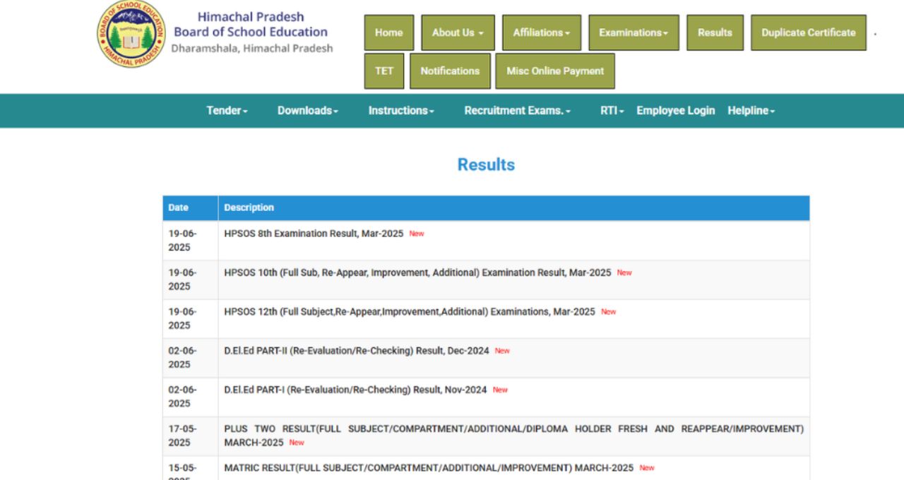Expand the RTI dropdown
904x480 pixels.
coord(612,111)
